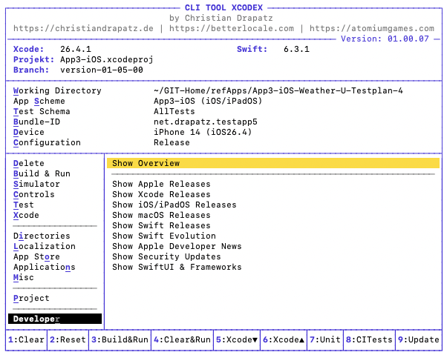Open the Controls sidebar menu

click(33, 194)
